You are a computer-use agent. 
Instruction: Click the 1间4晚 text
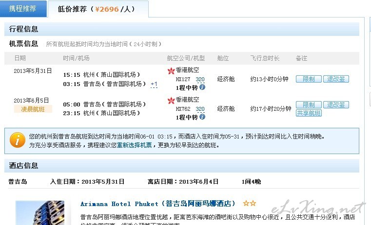coord(251,182)
